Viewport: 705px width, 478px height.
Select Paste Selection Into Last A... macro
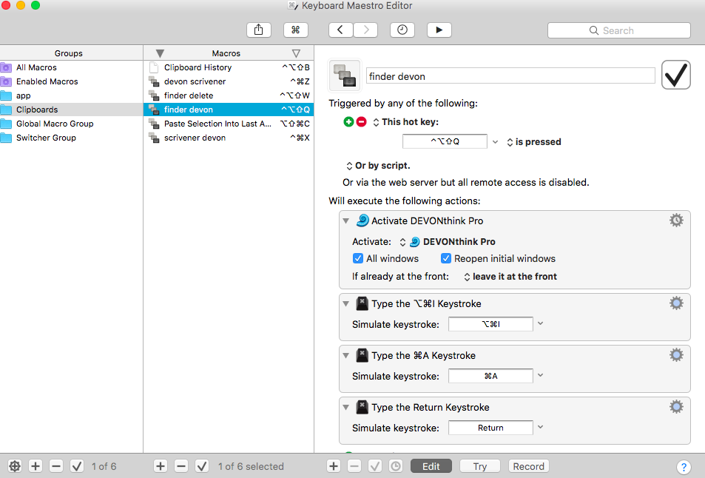tap(229, 124)
